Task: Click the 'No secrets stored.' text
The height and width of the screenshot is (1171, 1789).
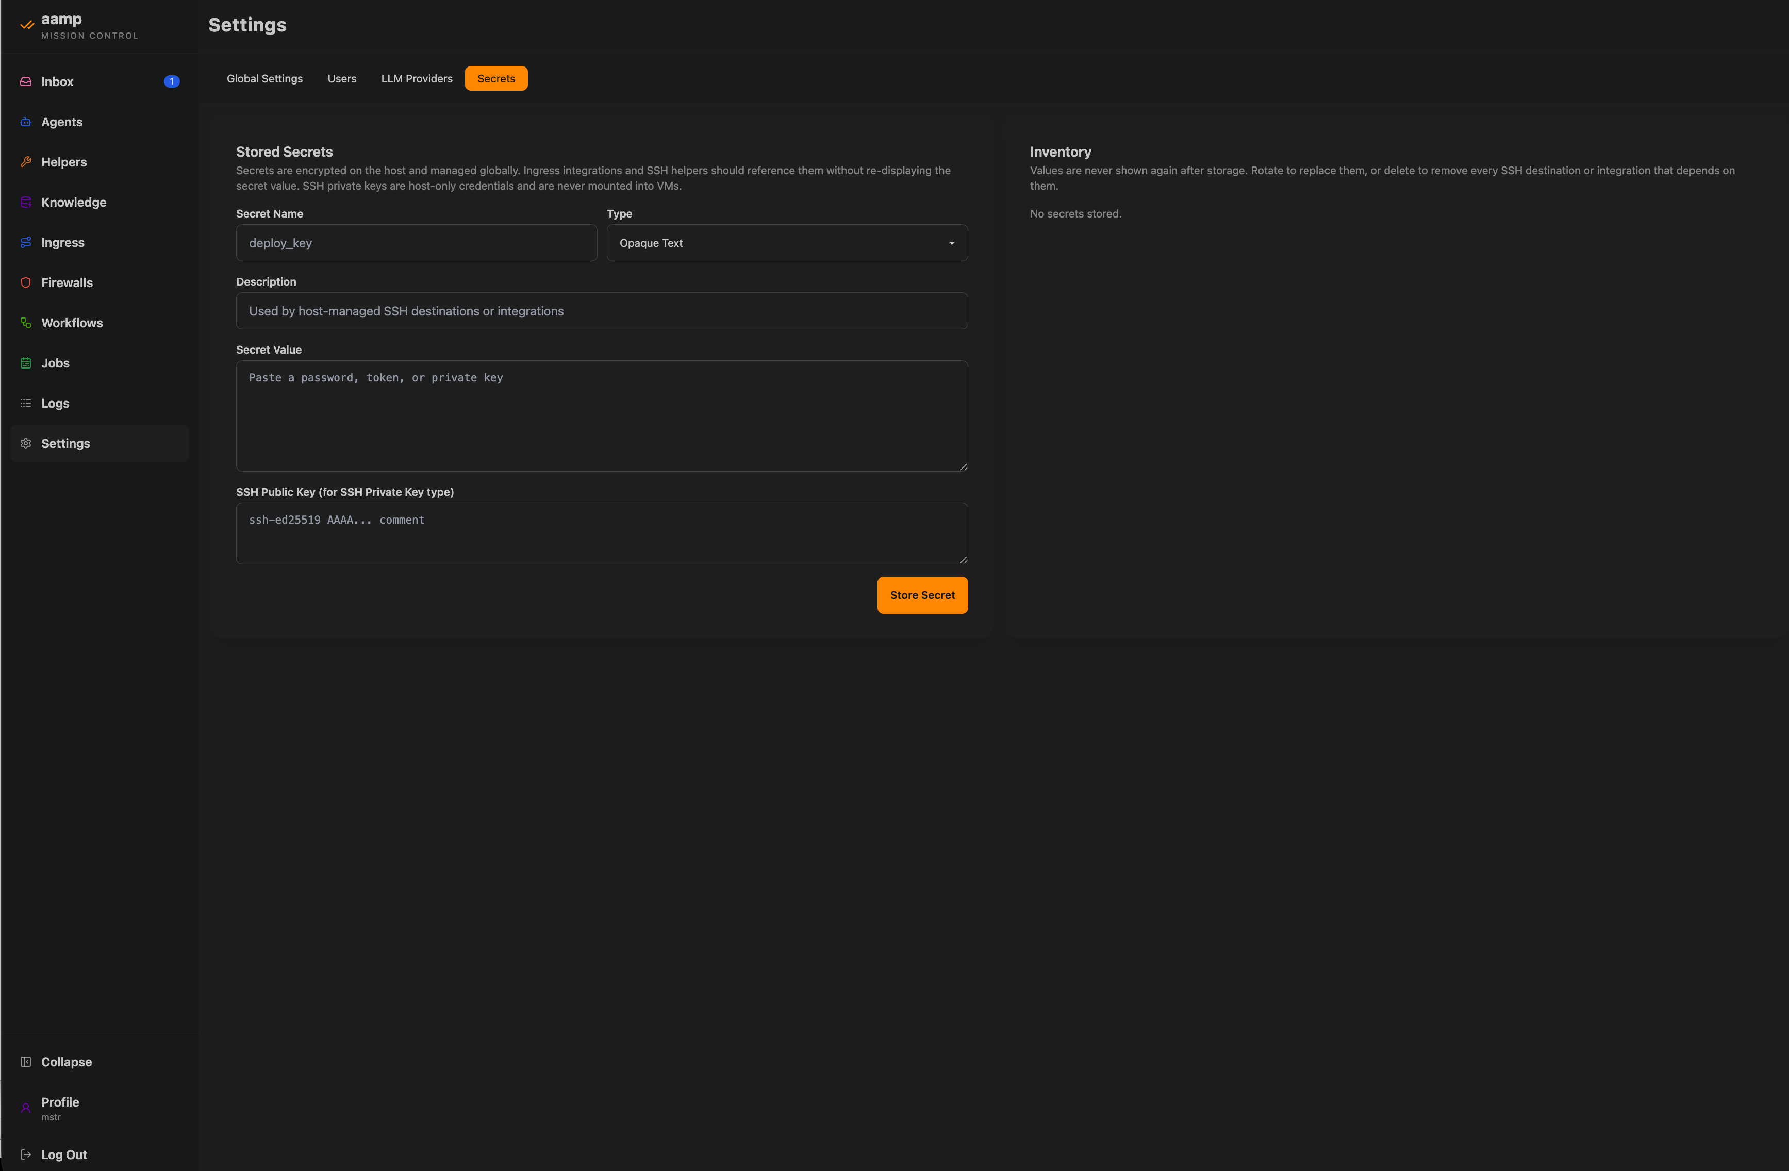Action: pos(1075,213)
